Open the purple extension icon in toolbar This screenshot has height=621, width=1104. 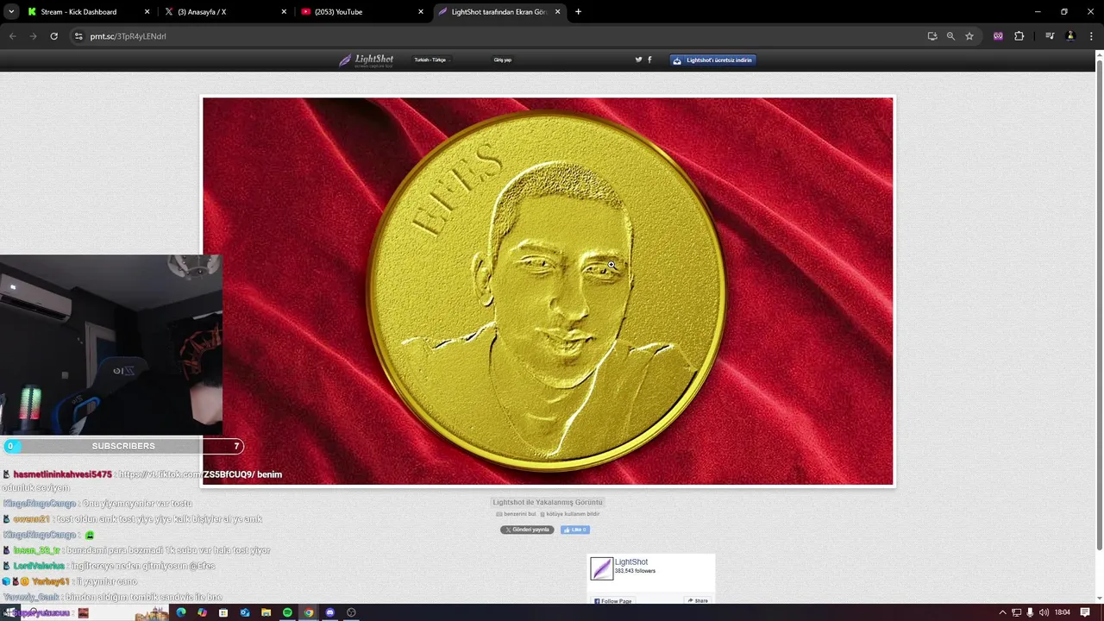[998, 36]
